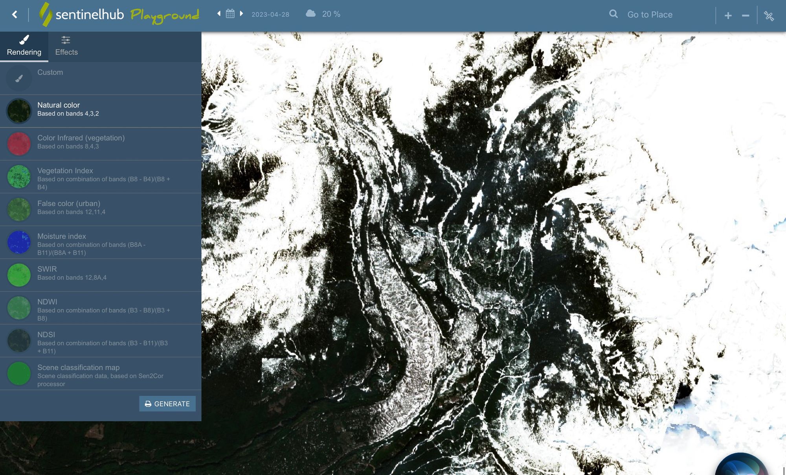Click the cloud coverage icon
This screenshot has height=475, width=786.
click(310, 14)
